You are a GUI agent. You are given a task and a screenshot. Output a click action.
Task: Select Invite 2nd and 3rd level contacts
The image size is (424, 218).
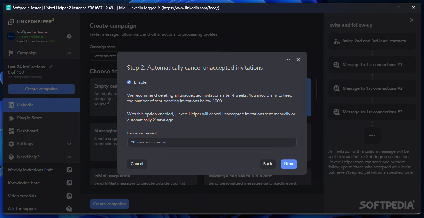tap(372, 41)
